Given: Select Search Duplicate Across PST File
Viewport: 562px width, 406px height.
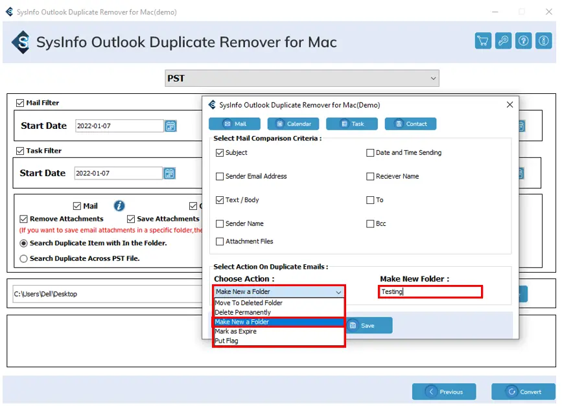Looking at the screenshot, I should tap(23, 259).
